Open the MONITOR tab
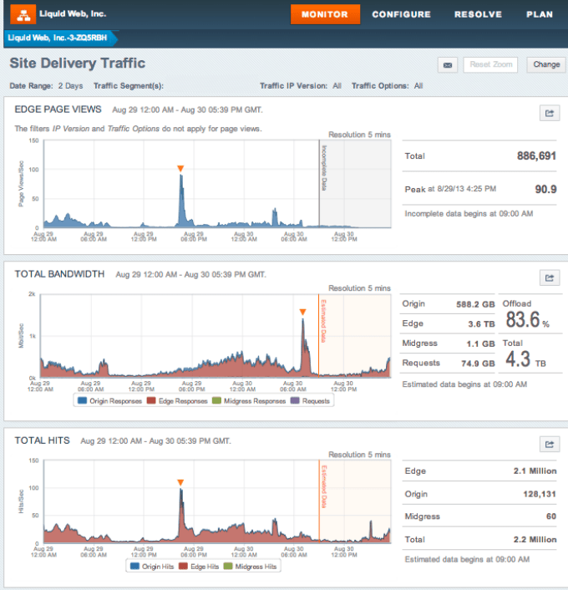 tap(325, 14)
